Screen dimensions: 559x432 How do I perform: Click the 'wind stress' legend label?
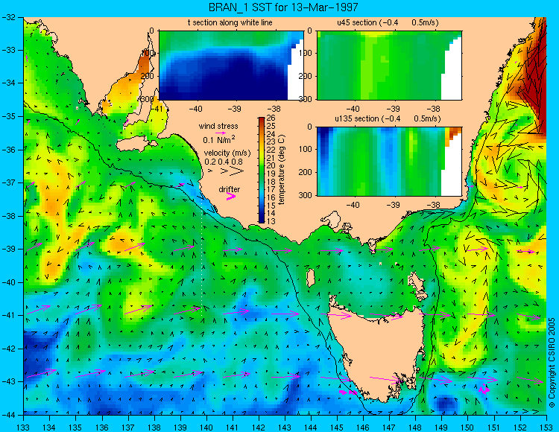[218, 126]
